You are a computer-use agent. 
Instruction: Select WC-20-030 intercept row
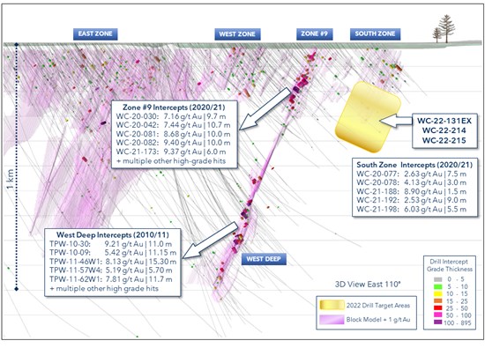point(171,116)
